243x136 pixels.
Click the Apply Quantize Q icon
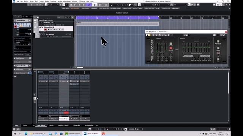[x=172, y=5]
